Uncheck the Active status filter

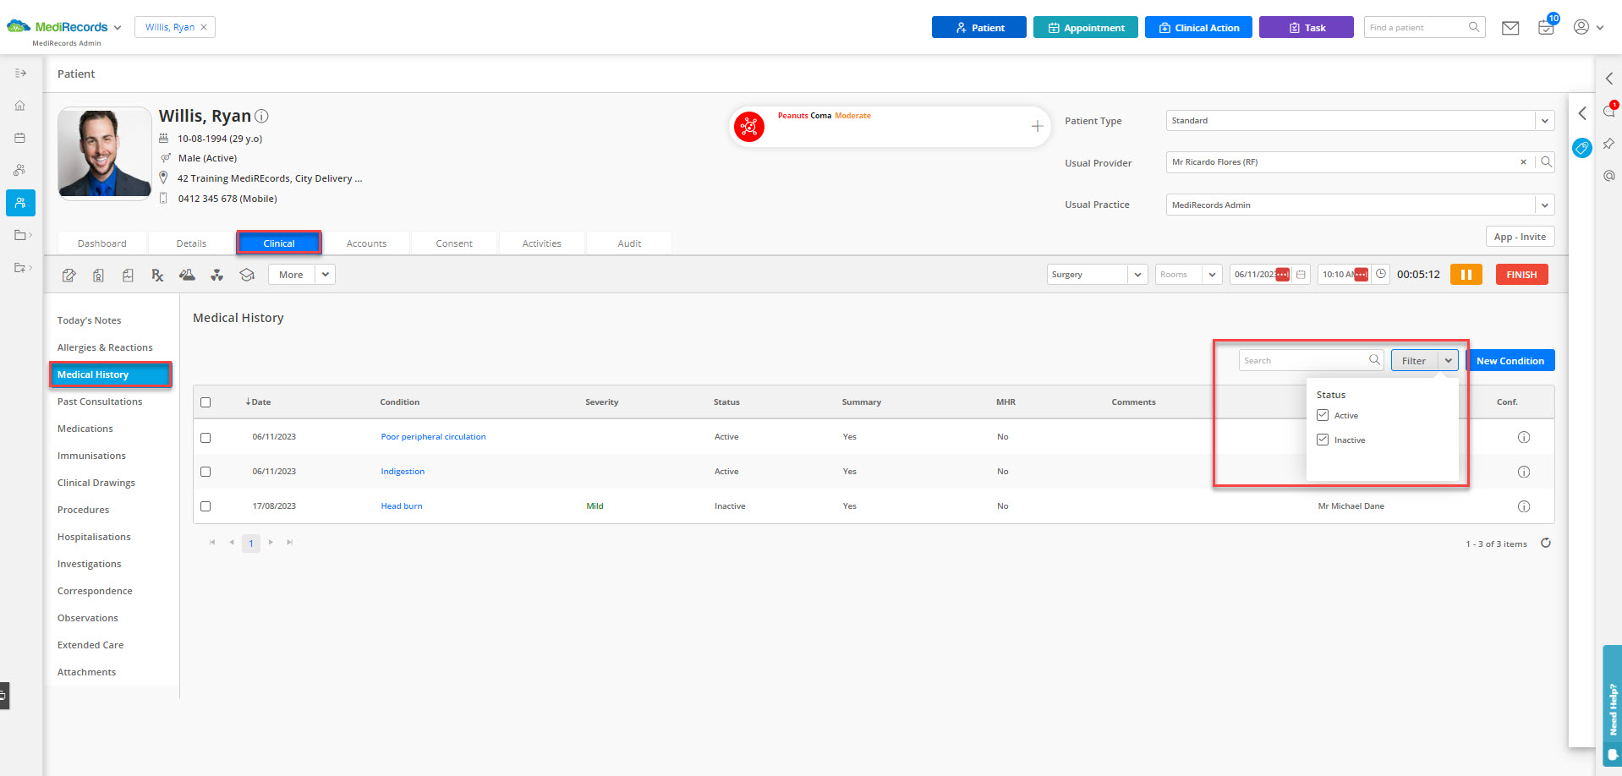click(x=1323, y=415)
